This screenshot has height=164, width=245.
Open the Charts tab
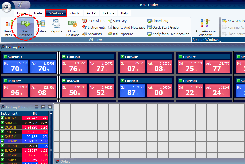(75, 13)
